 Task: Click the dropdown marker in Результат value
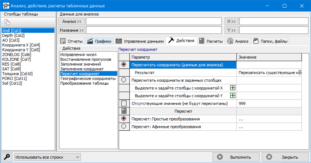coord(300,72)
